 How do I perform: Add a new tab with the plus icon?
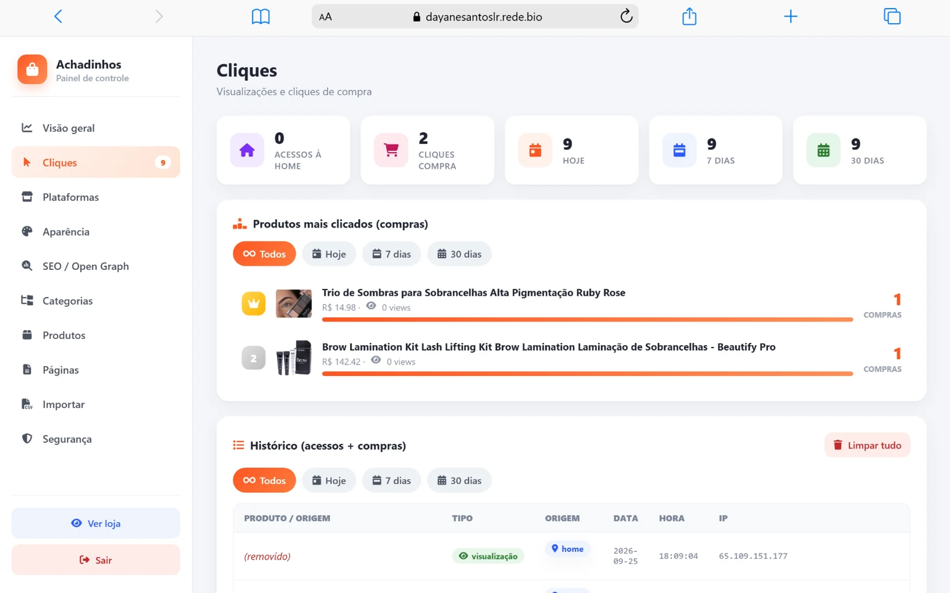(x=790, y=16)
